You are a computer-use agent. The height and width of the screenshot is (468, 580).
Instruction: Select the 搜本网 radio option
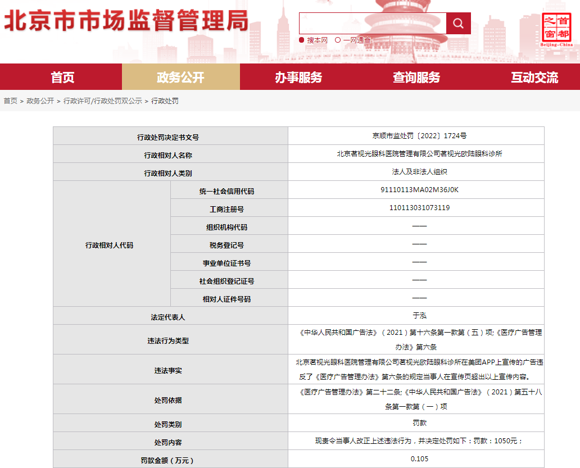tap(313, 40)
